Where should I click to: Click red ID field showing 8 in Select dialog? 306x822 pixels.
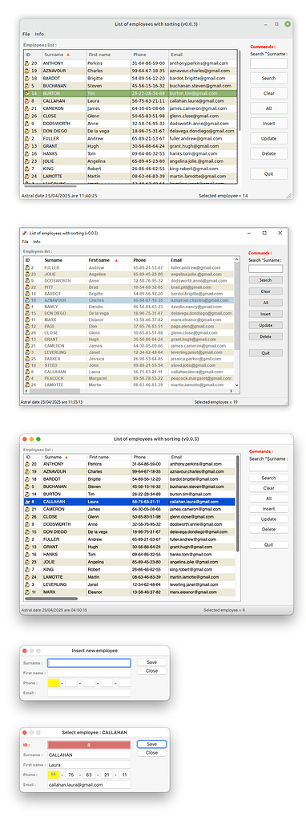89,744
